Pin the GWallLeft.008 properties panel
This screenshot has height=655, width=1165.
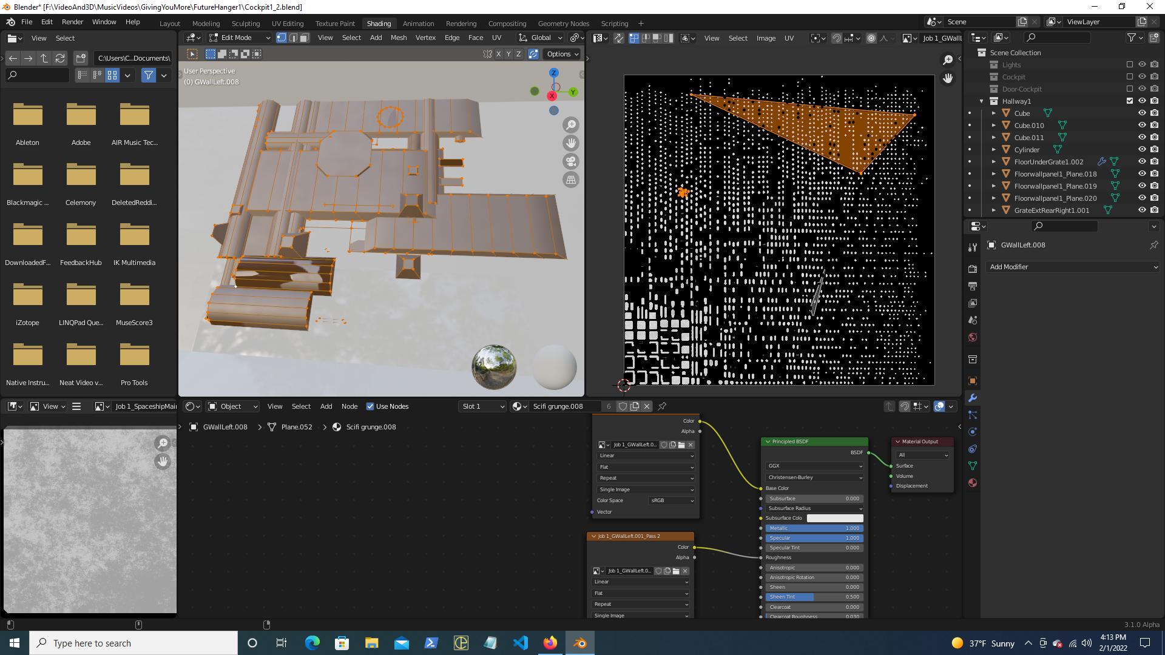pos(1153,245)
